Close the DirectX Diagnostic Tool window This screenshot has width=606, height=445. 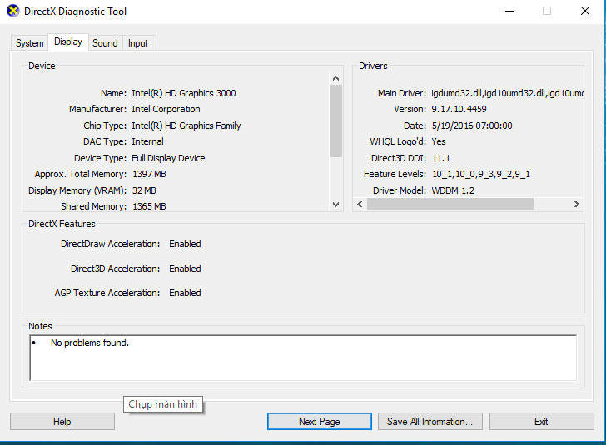pos(585,11)
